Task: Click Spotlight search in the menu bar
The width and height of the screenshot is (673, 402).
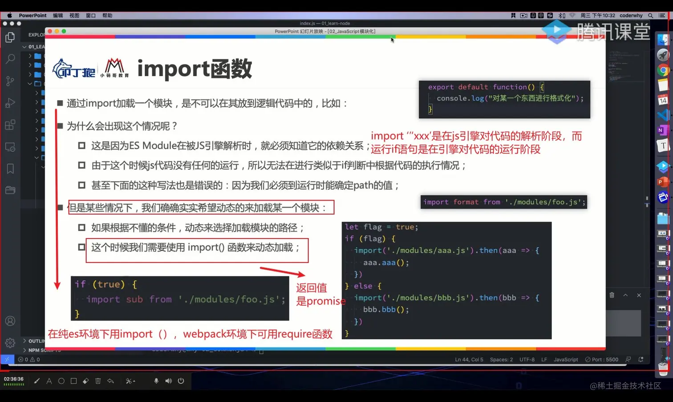Action: pos(650,15)
